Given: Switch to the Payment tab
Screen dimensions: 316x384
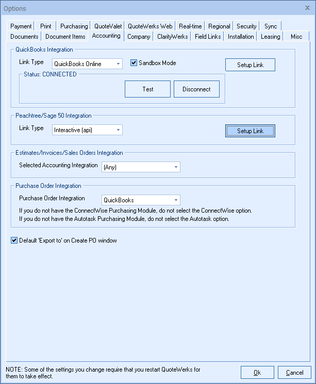Looking at the screenshot, I should pyautogui.click(x=21, y=26).
